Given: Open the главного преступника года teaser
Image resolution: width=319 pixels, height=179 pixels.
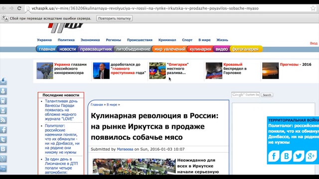Looking at the screenshot, I should (129, 69).
